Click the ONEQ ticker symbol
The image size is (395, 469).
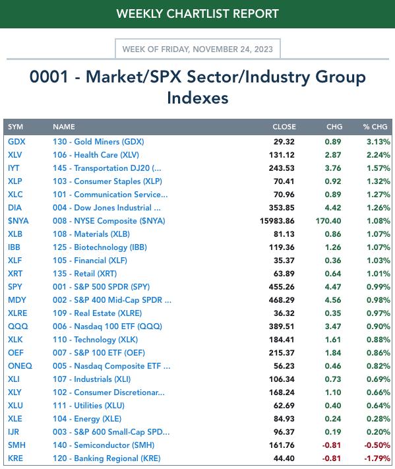coord(20,366)
